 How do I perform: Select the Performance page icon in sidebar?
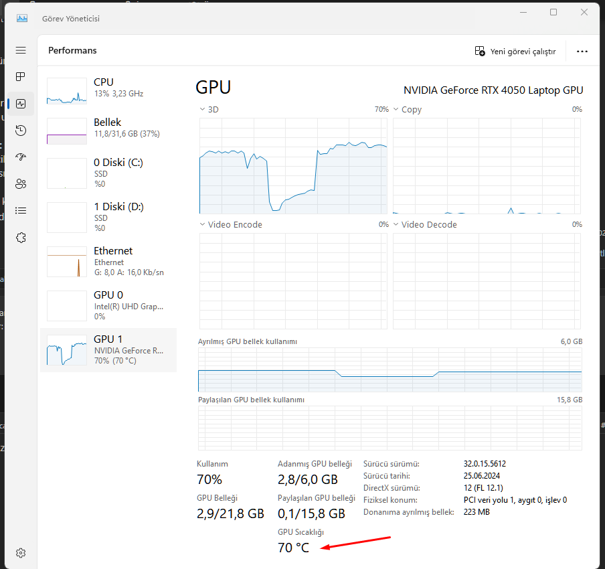[21, 104]
